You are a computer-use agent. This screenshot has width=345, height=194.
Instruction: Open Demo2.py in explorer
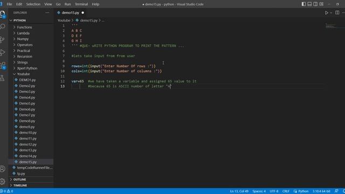pyautogui.click(x=27, y=86)
